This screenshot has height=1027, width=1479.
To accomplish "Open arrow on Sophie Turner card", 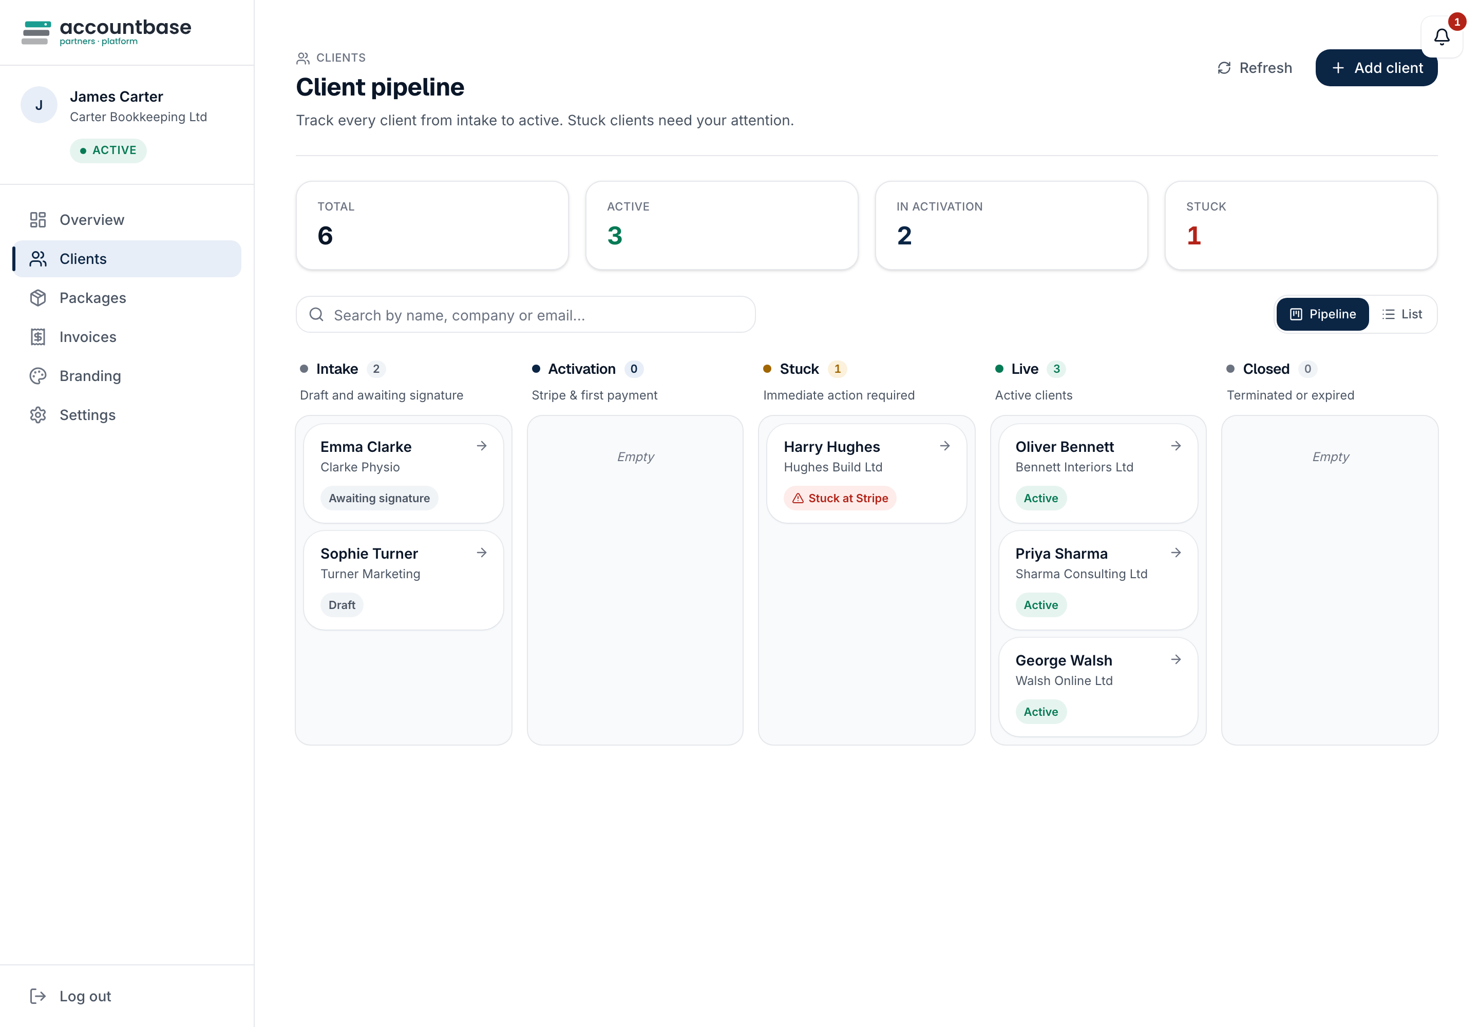I will tap(481, 553).
